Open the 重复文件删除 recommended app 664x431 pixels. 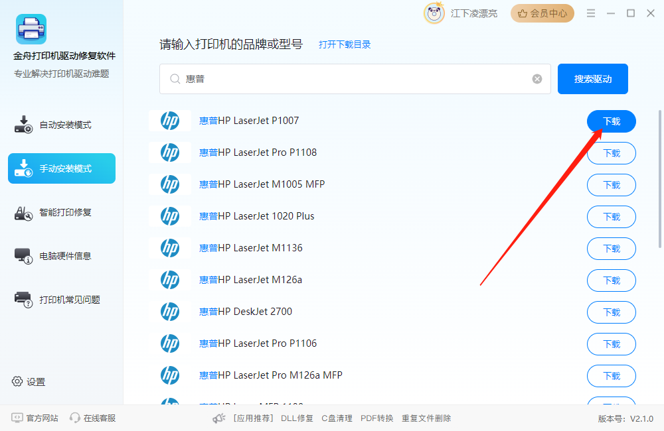[426, 418]
